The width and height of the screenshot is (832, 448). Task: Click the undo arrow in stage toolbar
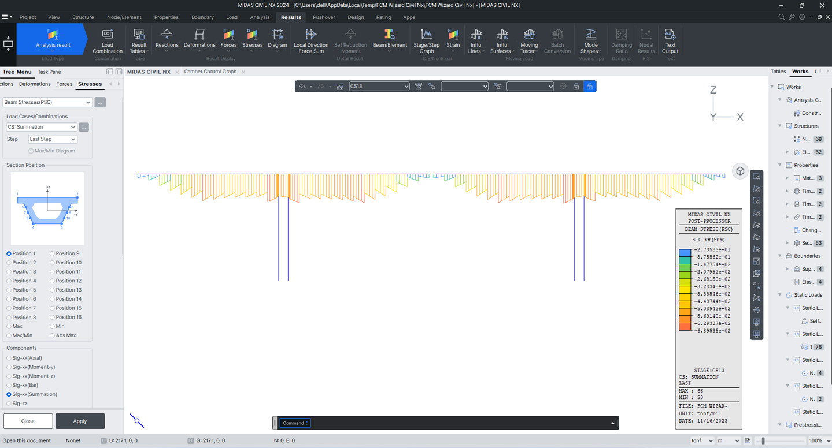coord(302,86)
